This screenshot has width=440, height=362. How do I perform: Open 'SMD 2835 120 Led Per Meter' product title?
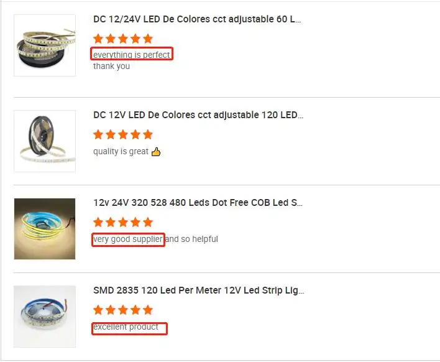199,290
